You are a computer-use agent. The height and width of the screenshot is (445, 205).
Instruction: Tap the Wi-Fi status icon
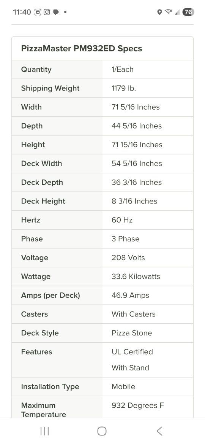coord(169,12)
